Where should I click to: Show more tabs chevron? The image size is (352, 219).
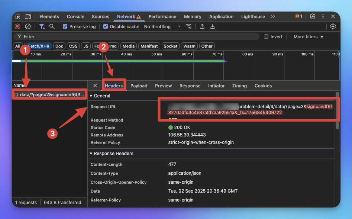pyautogui.click(x=272, y=16)
